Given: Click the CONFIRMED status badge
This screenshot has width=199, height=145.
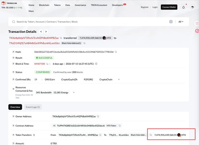Looking at the screenshot, I should [43, 72].
